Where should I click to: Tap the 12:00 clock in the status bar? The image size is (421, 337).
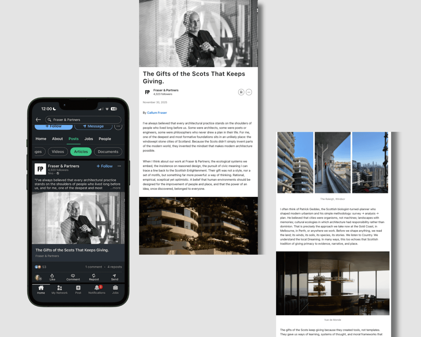[x=46, y=109]
